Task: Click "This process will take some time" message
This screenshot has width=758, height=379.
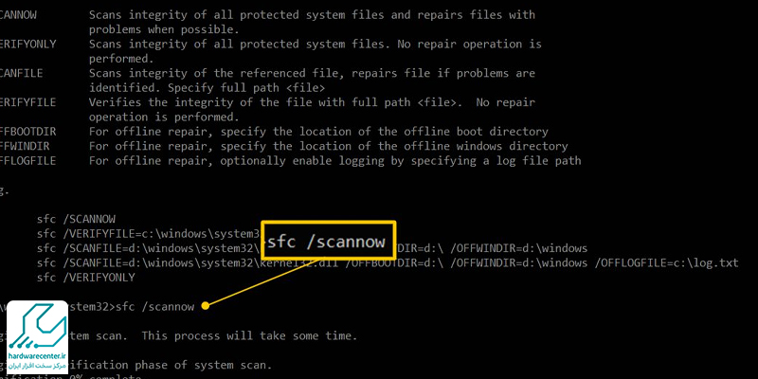Action: [x=249, y=335]
